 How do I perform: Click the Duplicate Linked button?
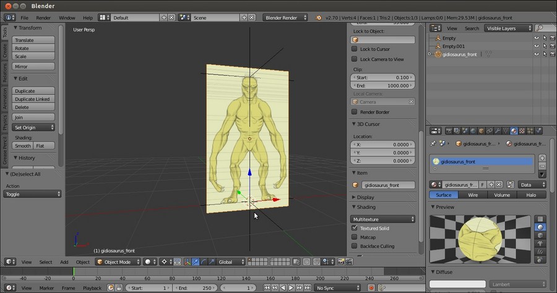pos(33,99)
